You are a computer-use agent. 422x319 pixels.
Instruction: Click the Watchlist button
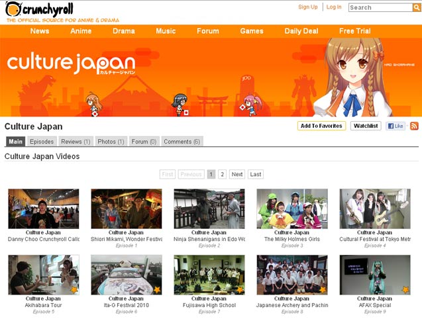coord(366,126)
